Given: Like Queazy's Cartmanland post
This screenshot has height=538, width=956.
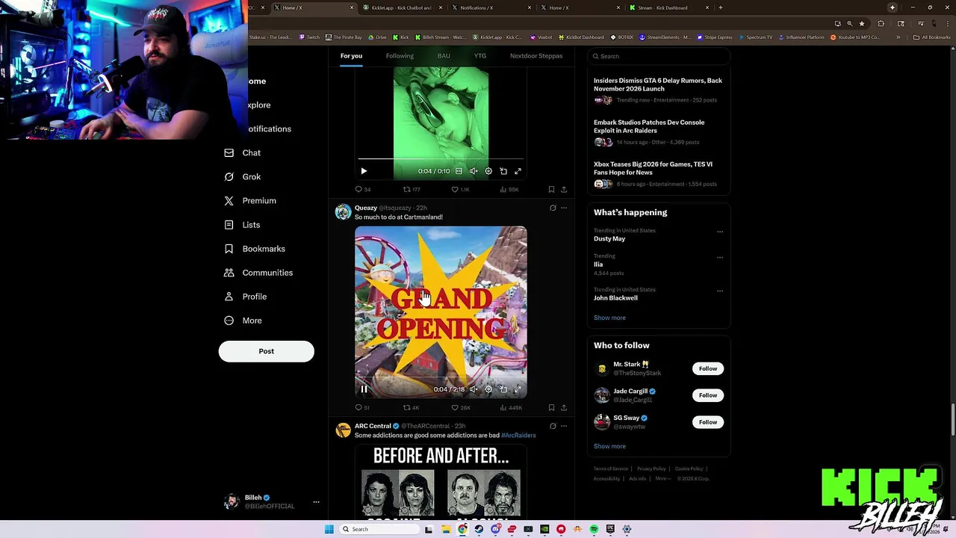Looking at the screenshot, I should coord(460,408).
